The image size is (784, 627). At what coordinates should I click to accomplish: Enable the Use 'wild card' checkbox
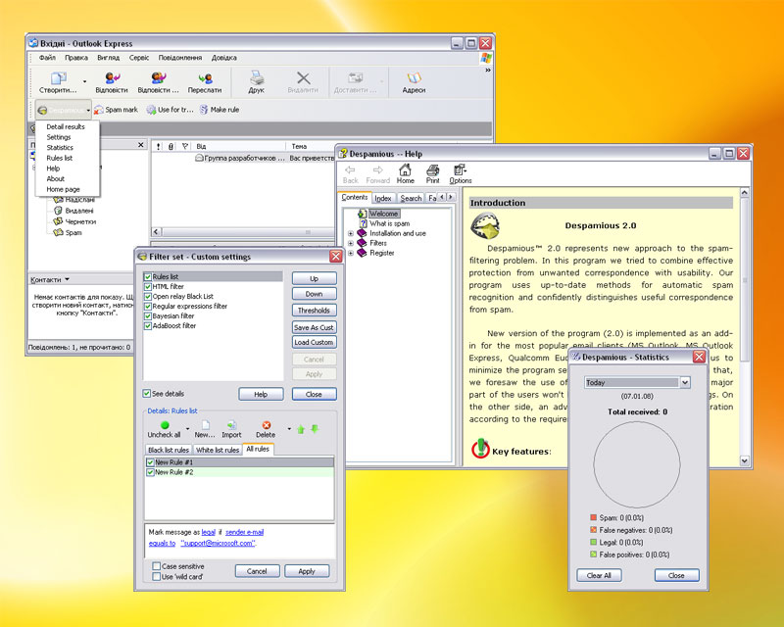click(x=157, y=576)
